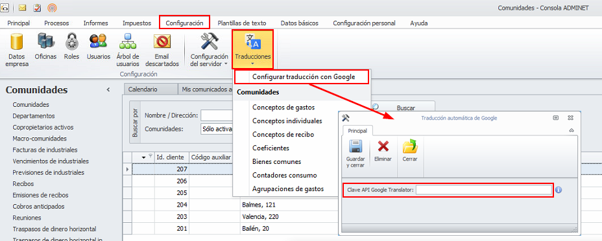Maximize the Google translation dialog
This screenshot has height=241, width=602.
click(x=555, y=118)
